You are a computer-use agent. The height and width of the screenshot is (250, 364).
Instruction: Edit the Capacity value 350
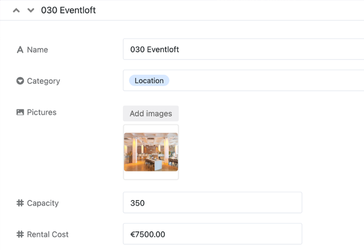[212, 203]
